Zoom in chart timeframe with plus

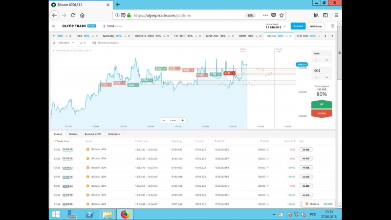182,120
